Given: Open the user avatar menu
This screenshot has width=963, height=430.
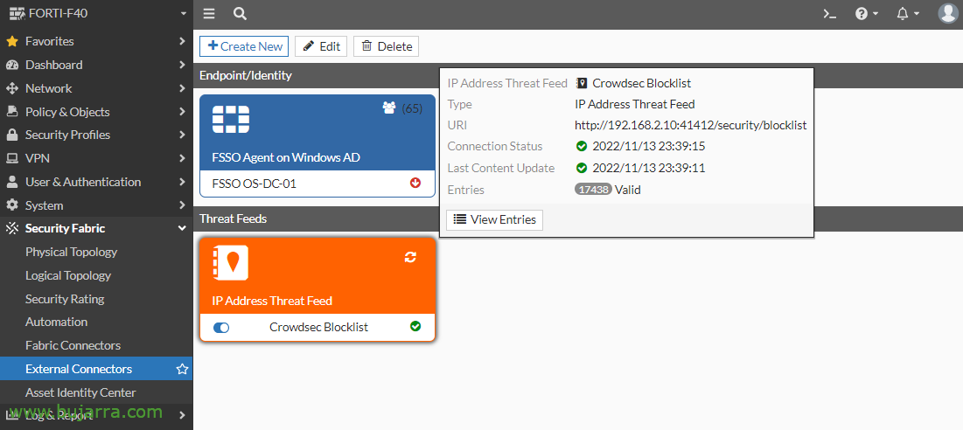Looking at the screenshot, I should 948,13.
